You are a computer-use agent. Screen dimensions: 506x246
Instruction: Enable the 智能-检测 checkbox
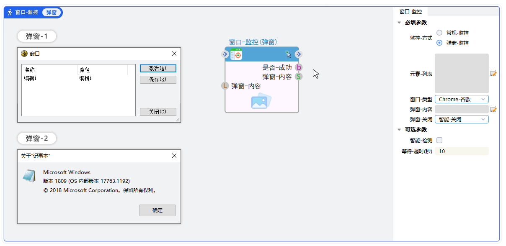(x=439, y=140)
